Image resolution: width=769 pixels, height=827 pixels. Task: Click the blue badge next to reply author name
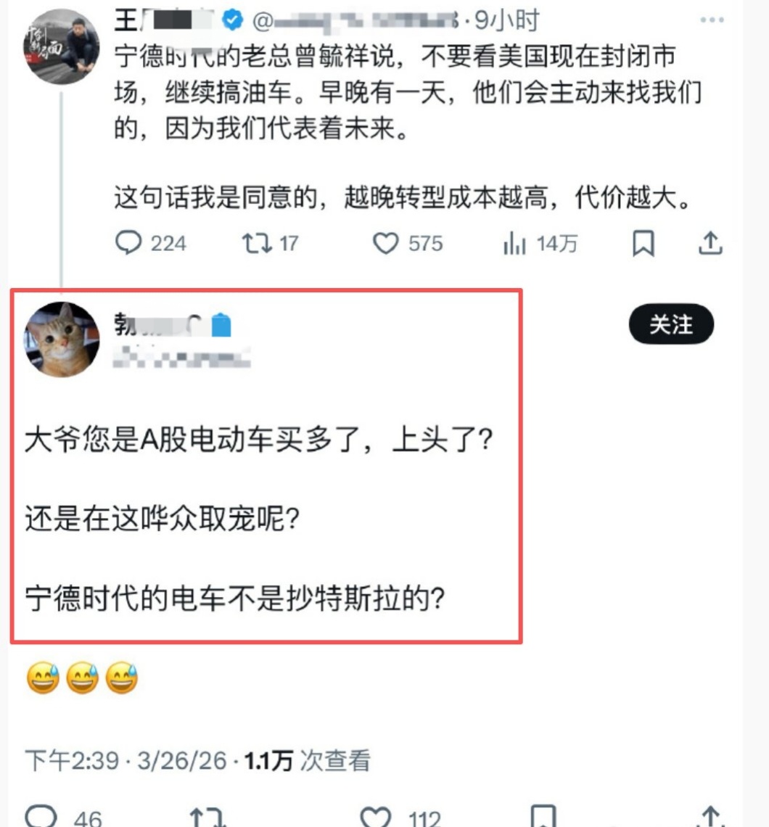(x=221, y=325)
